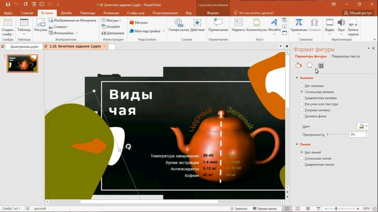This screenshot has height=212, width=378.
Task: Select the Градиентная заливка radio option
Action: [318, 98]
